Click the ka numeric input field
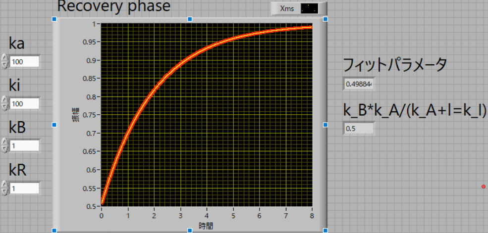This screenshot has height=233, width=488. pyautogui.click(x=24, y=61)
